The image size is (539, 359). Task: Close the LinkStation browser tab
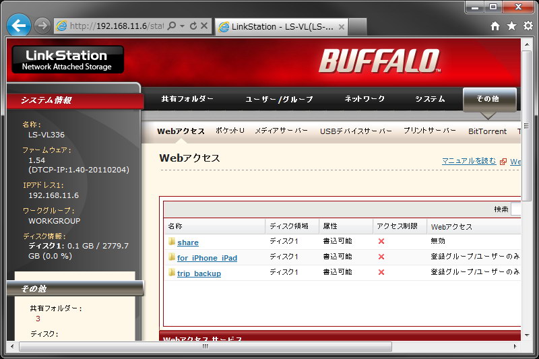(342, 27)
